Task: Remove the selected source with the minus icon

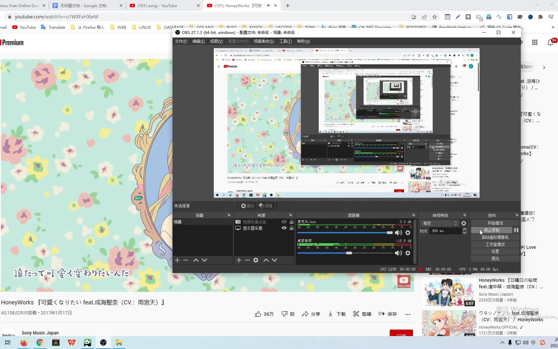Action: point(247,260)
